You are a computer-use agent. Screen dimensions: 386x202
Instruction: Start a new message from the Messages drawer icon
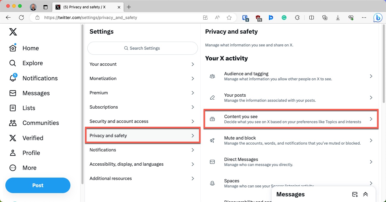[x=355, y=194]
